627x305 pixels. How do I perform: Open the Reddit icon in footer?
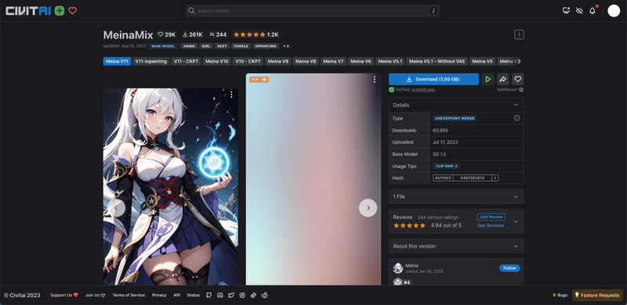click(265, 296)
